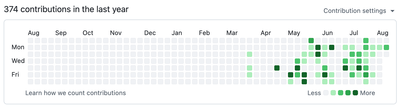Image resolution: width=408 pixels, height=108 pixels.
Task: Click the lone dark green Thursday cell in April
Action: coord(277,68)
